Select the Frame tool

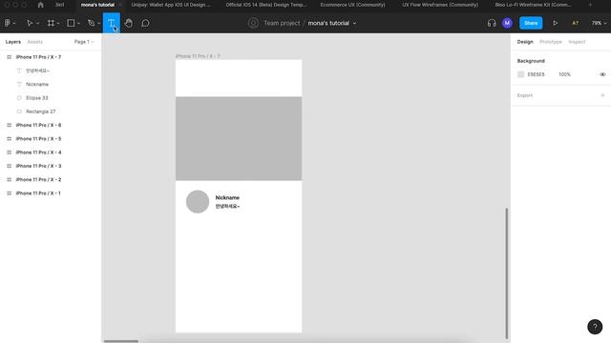(x=51, y=23)
